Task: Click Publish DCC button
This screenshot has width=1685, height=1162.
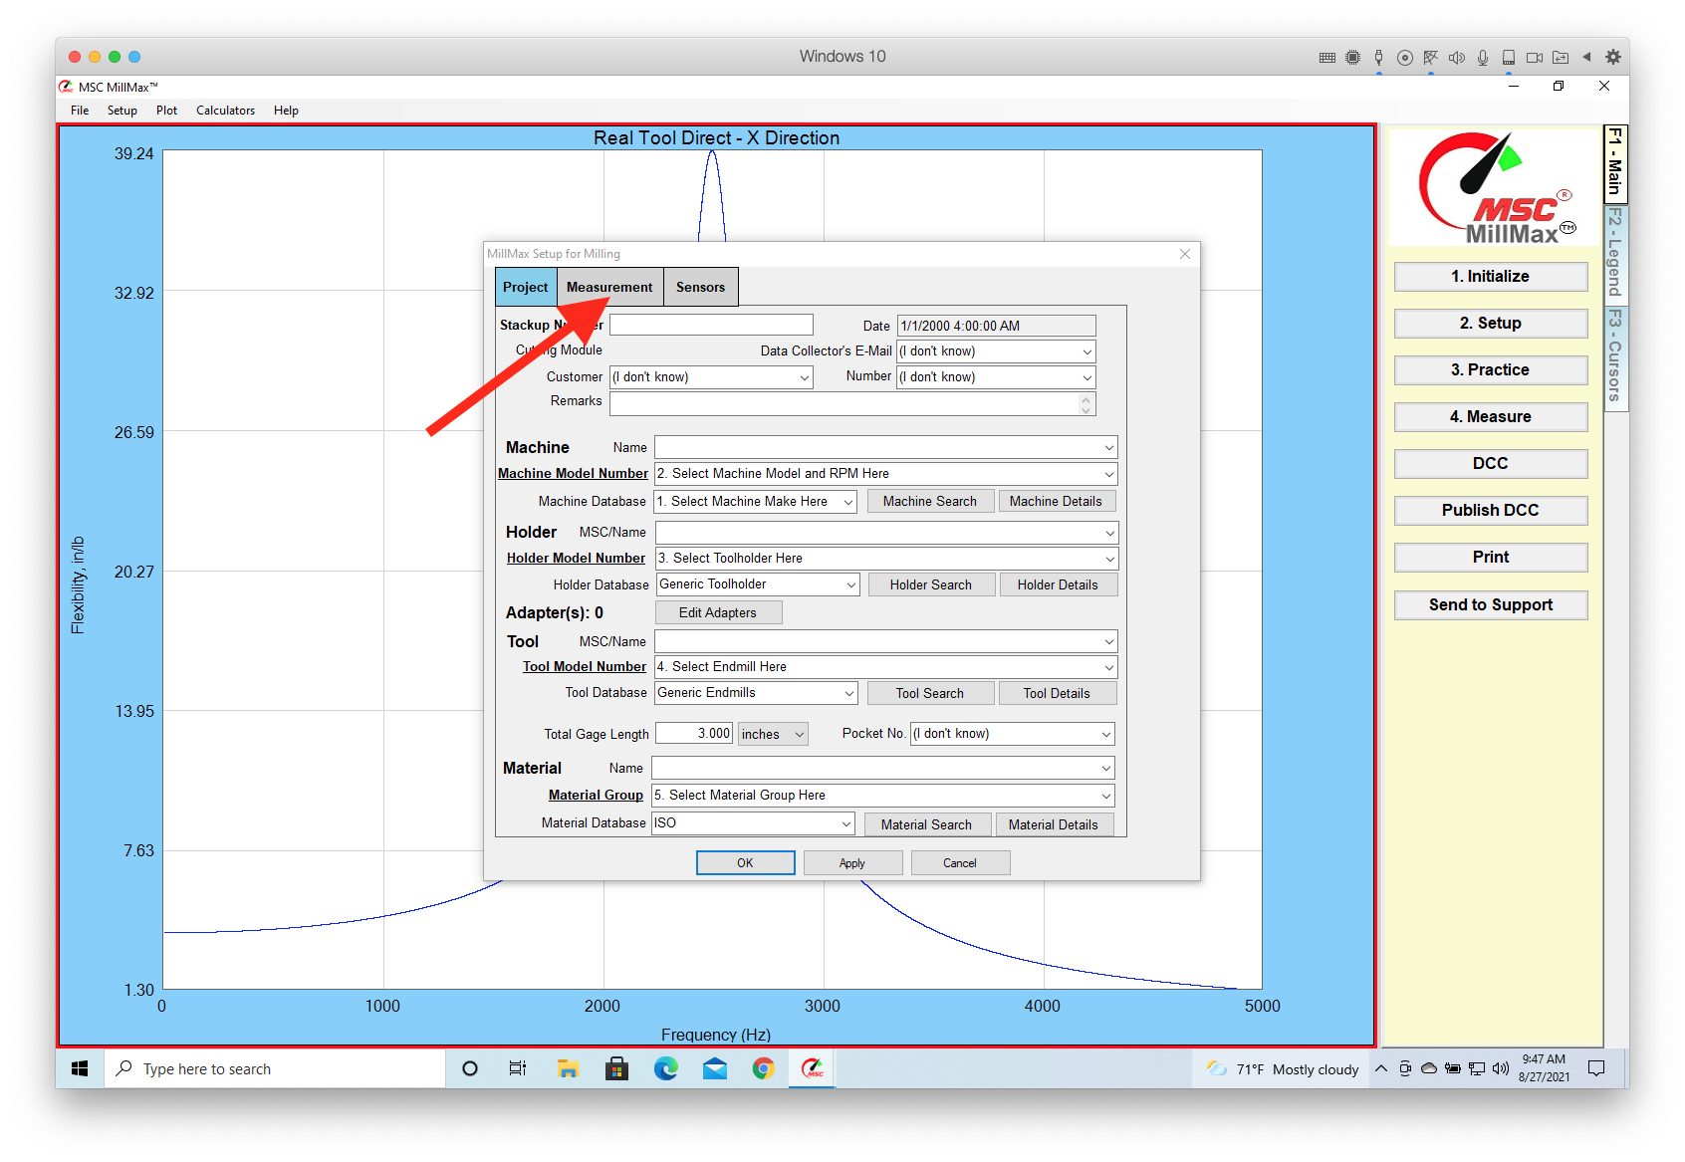Action: (1491, 511)
